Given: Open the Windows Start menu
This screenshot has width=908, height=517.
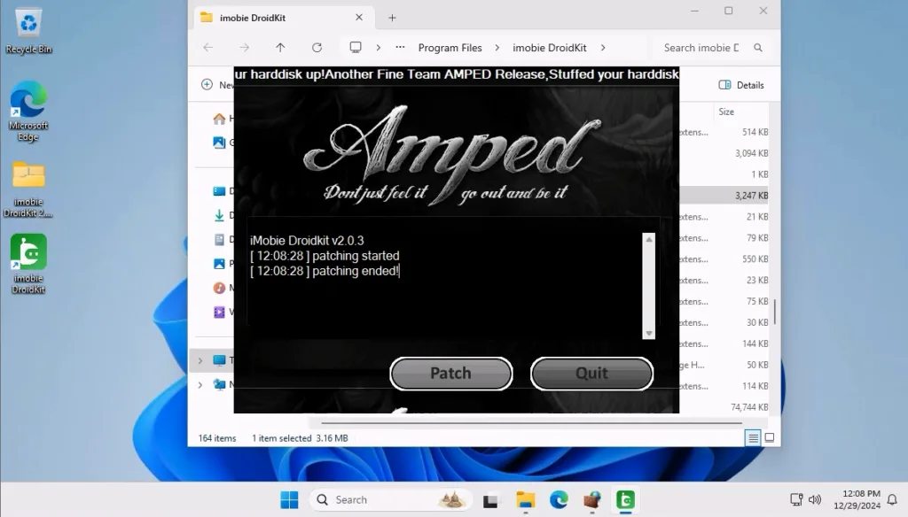Looking at the screenshot, I should [x=289, y=499].
